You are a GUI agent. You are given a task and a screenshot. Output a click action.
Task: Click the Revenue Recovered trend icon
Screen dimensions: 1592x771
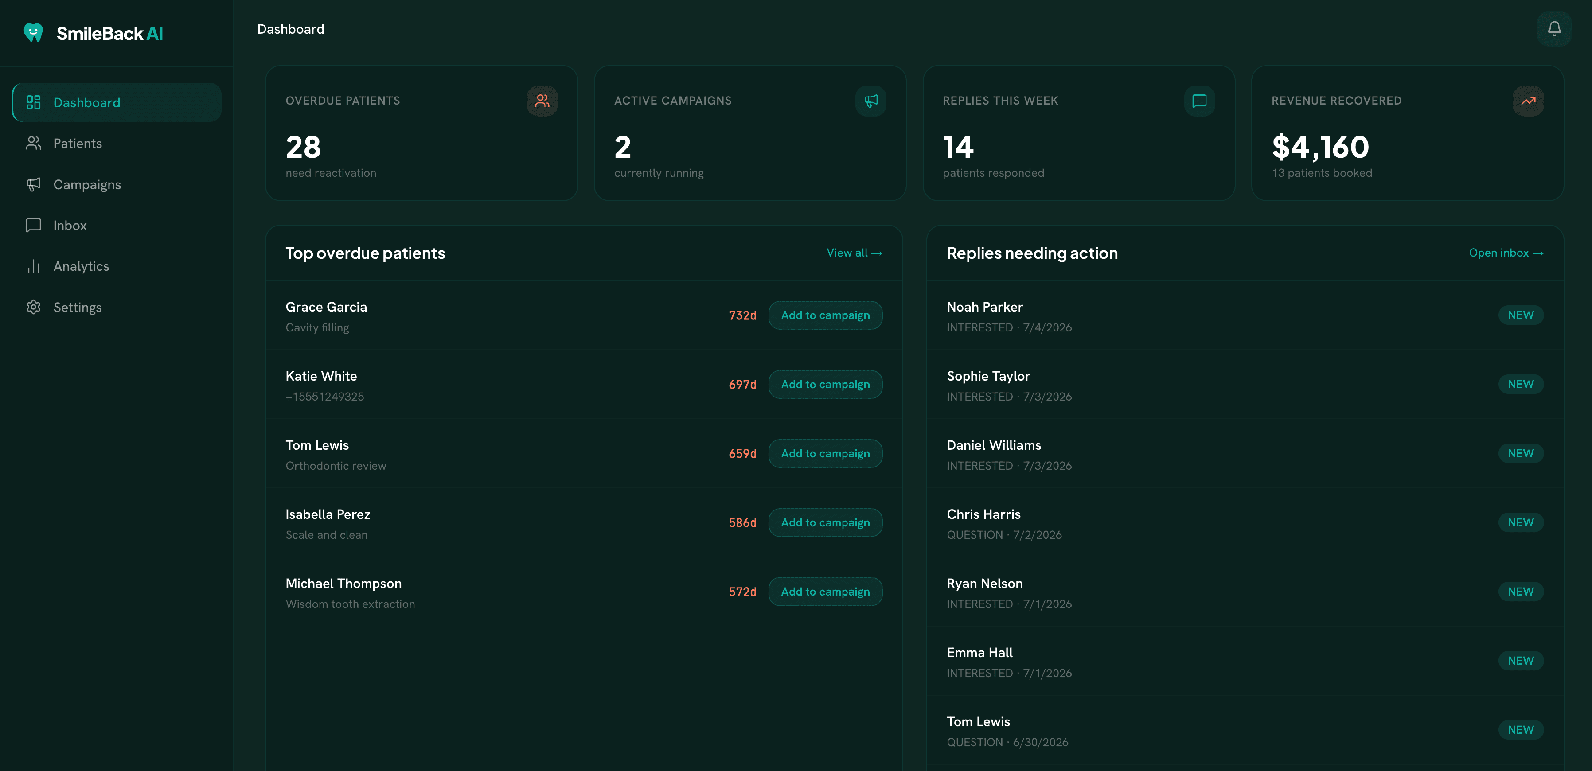(1528, 101)
